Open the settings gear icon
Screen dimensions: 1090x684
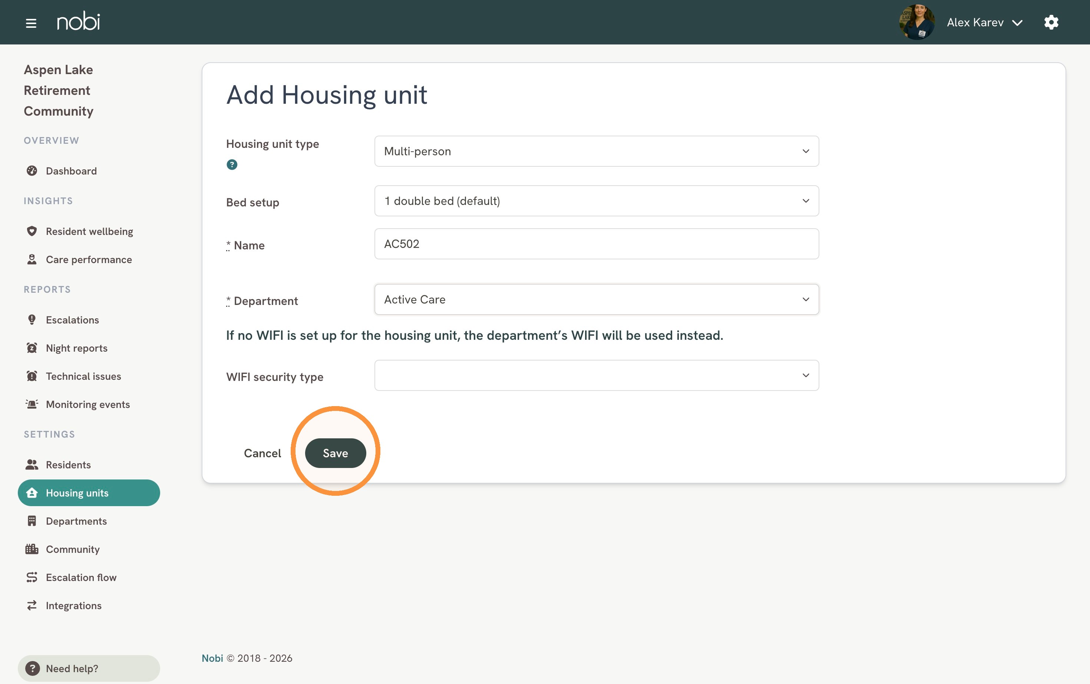point(1051,22)
